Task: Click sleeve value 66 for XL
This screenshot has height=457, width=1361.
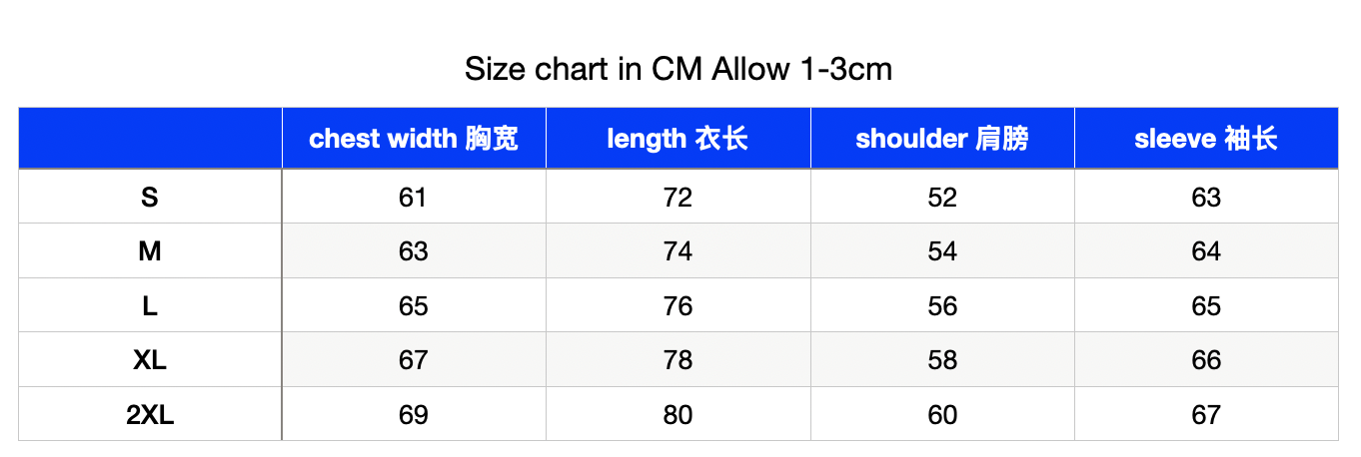Action: 1206,359
